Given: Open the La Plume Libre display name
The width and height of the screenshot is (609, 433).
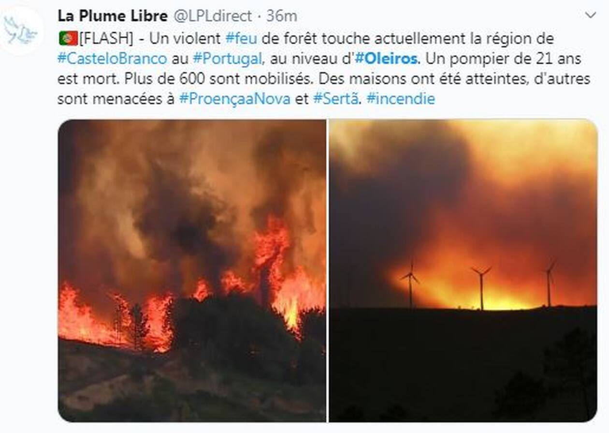Looking at the screenshot, I should 113,16.
